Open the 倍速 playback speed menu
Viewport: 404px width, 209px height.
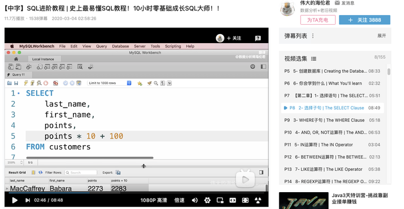coord(180,200)
